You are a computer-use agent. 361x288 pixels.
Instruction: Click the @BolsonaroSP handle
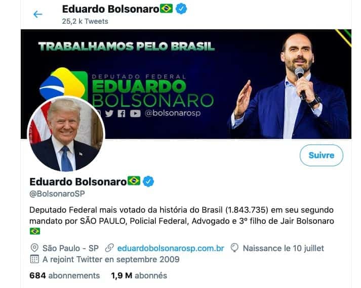(x=57, y=194)
